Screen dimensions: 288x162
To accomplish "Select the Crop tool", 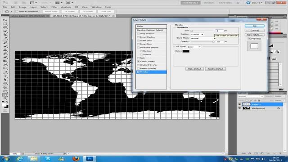I will 5,35.
